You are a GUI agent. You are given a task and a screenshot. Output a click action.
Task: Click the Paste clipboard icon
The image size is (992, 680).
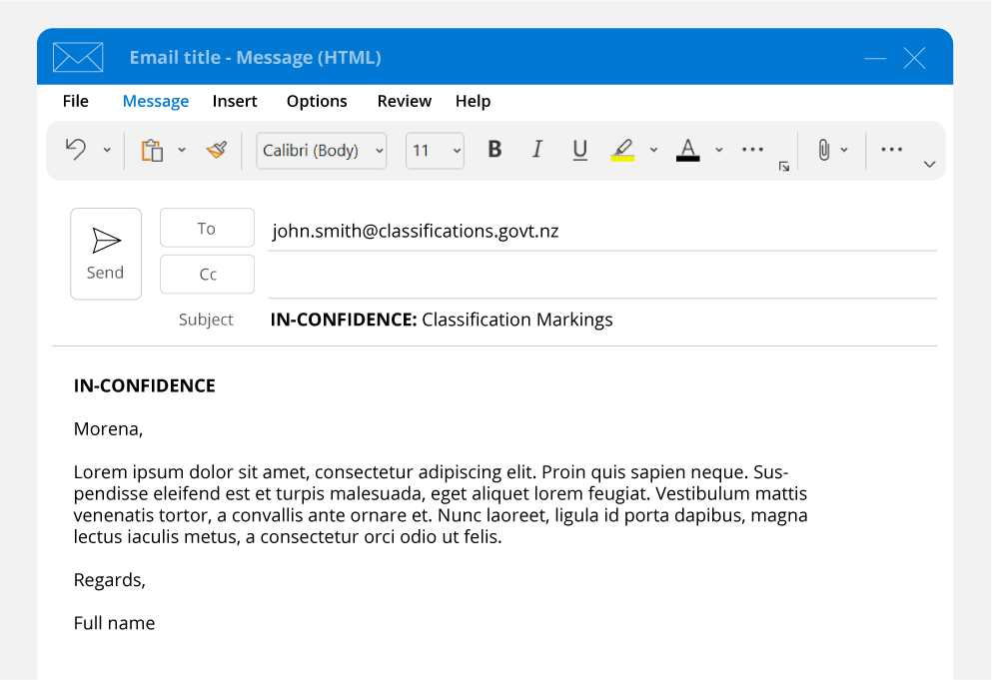(152, 151)
